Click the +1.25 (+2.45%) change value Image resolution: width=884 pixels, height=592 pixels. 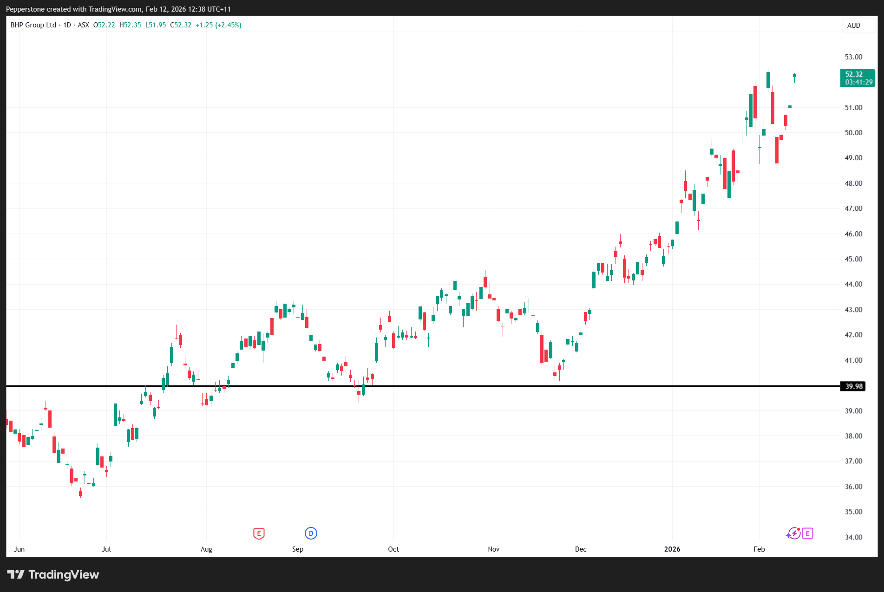tap(218, 25)
